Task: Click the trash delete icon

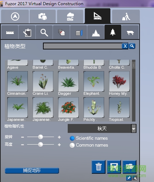Action: tap(99, 167)
